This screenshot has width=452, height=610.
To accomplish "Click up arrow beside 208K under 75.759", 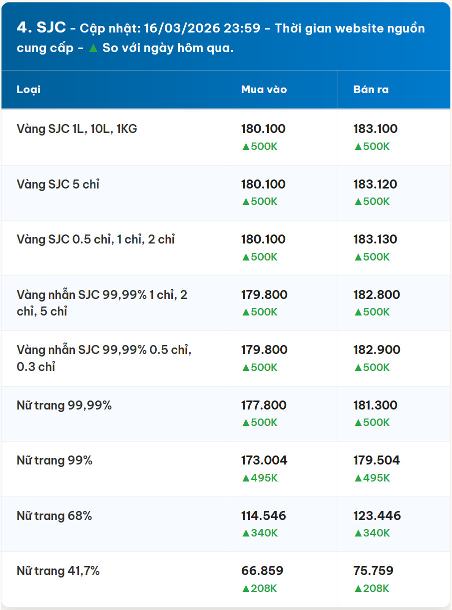I will pyautogui.click(x=358, y=588).
